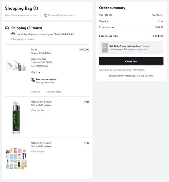This screenshot has width=169, height=182.
Task: Click the gift box icon
Action: 46,15
